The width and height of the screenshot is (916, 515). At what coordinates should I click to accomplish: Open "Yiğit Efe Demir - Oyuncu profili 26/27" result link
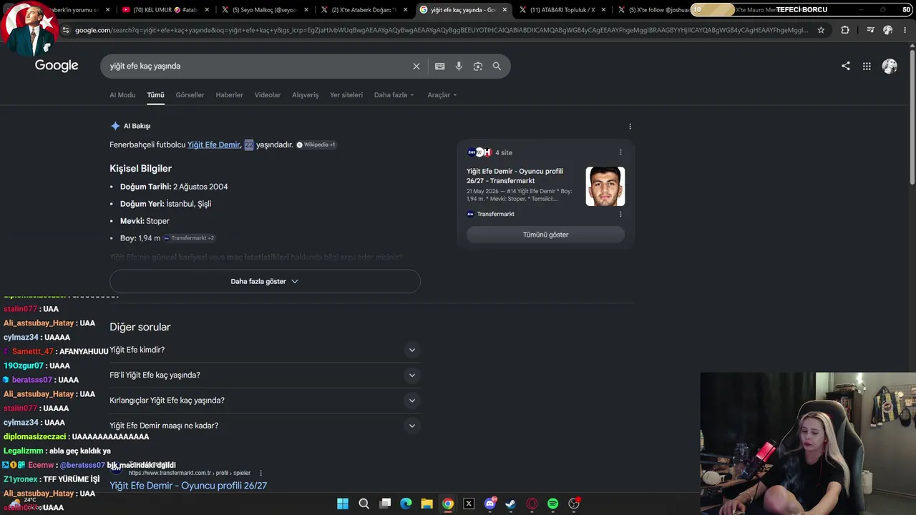coord(188,486)
